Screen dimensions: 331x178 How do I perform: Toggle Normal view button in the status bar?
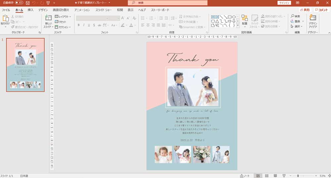258,175
